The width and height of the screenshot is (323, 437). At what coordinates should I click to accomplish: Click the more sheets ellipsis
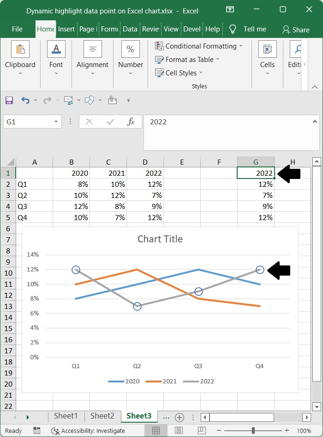(166, 417)
